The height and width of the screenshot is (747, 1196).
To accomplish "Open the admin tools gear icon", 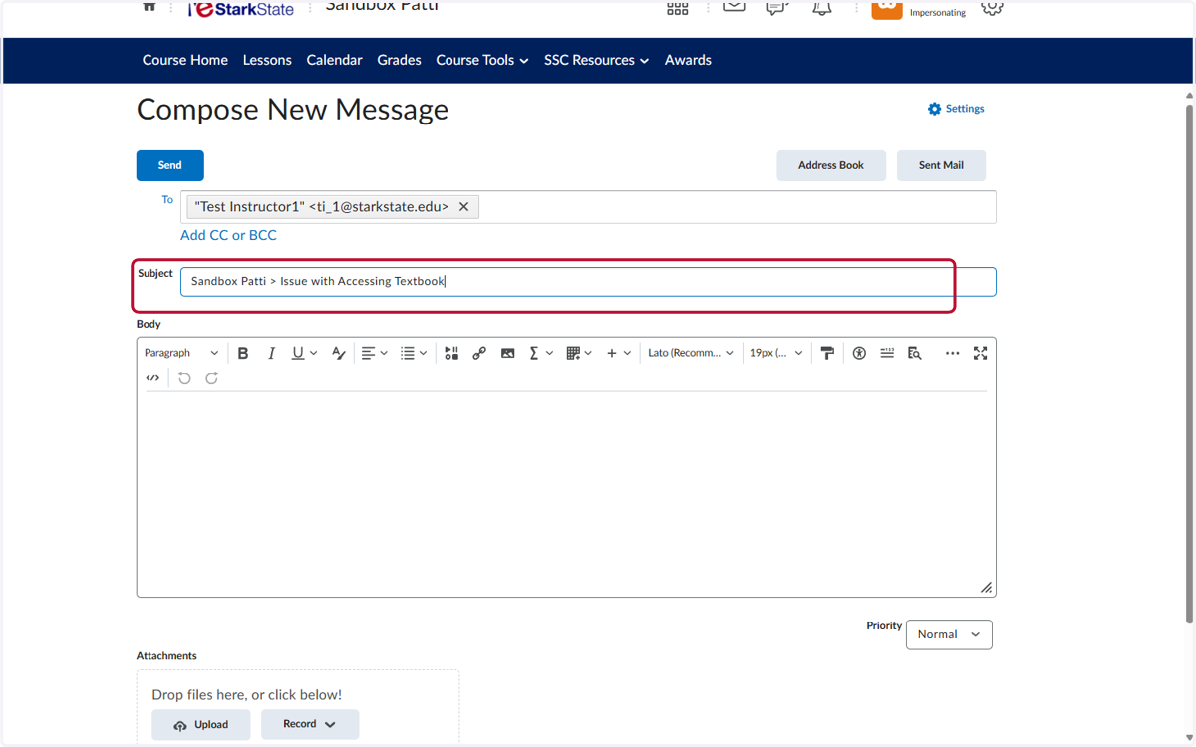I will pos(992,7).
